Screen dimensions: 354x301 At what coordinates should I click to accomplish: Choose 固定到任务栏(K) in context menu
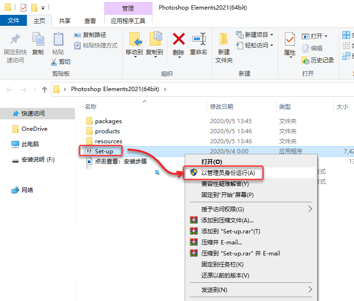coord(251,265)
